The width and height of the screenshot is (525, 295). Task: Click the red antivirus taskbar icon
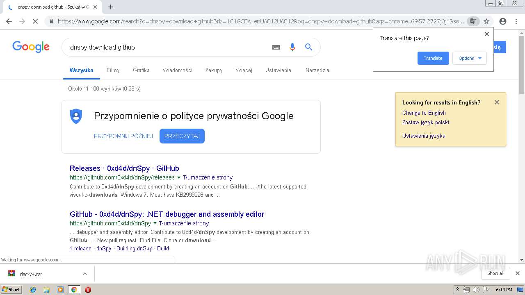click(88, 290)
